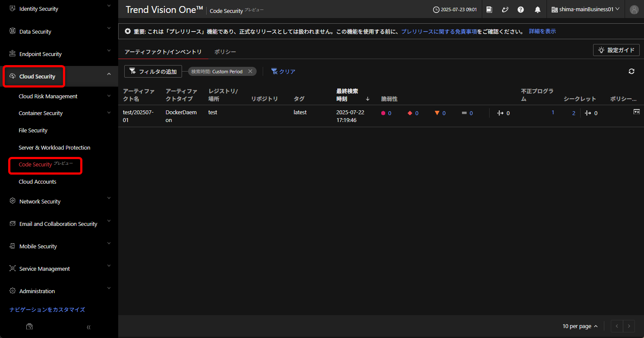Click the clock timestamp in header

(455, 9)
